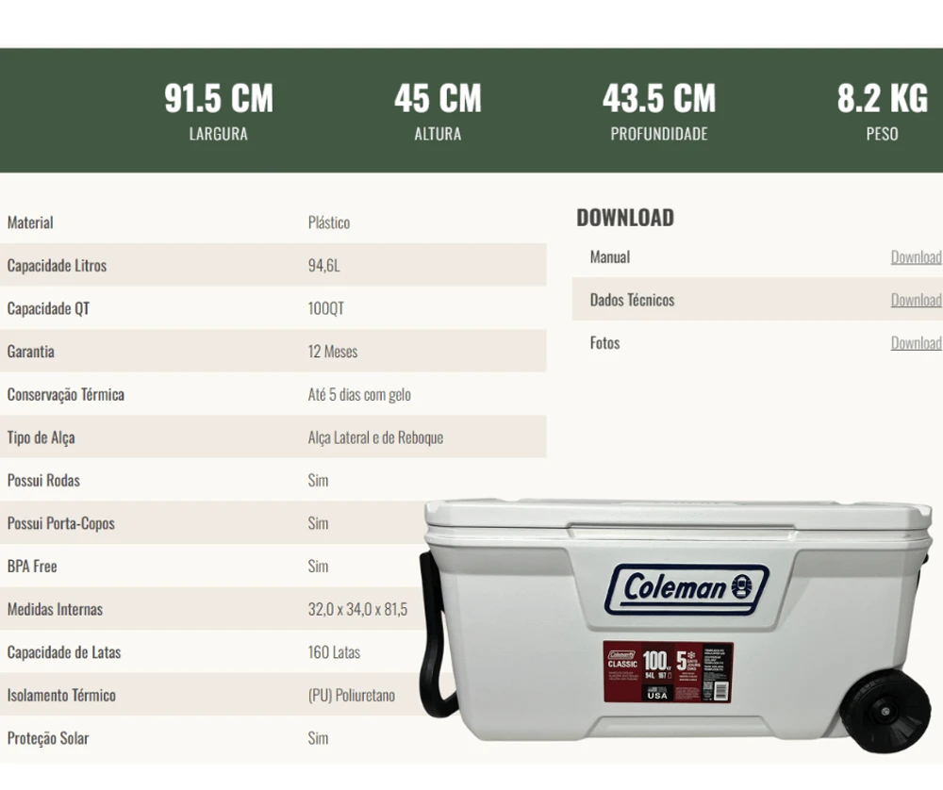The image size is (943, 790).
Task: Click the black tow handle of cooler
Action: tap(436, 635)
